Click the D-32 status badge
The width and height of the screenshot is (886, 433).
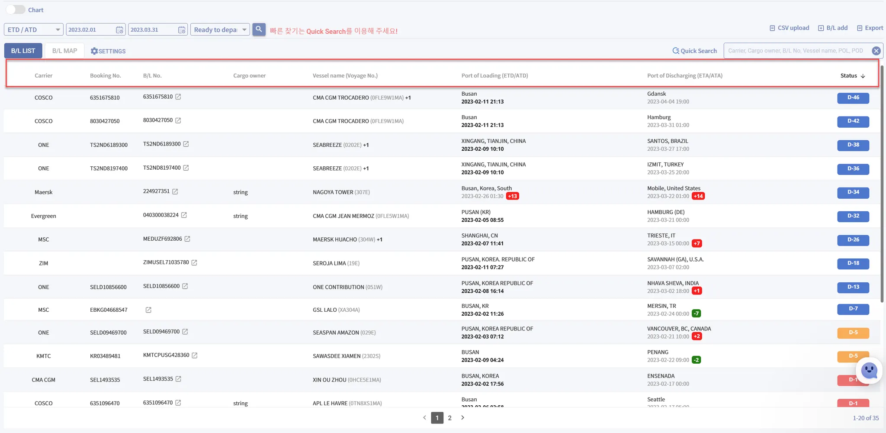[x=853, y=216]
